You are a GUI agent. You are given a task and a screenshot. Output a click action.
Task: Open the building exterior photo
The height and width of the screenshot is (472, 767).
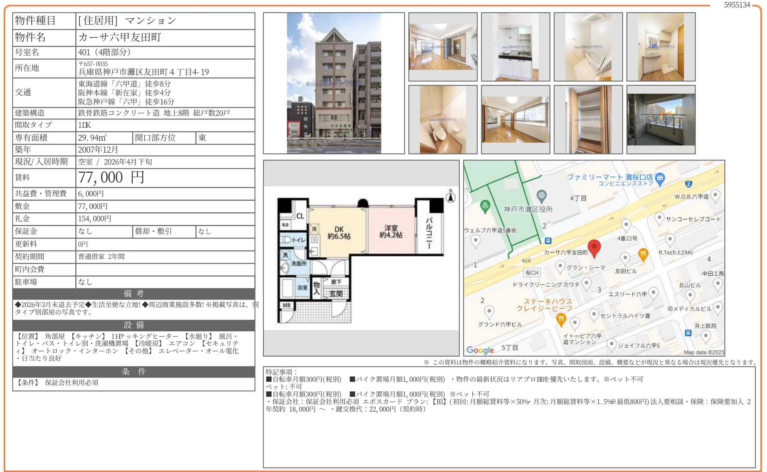click(x=334, y=83)
